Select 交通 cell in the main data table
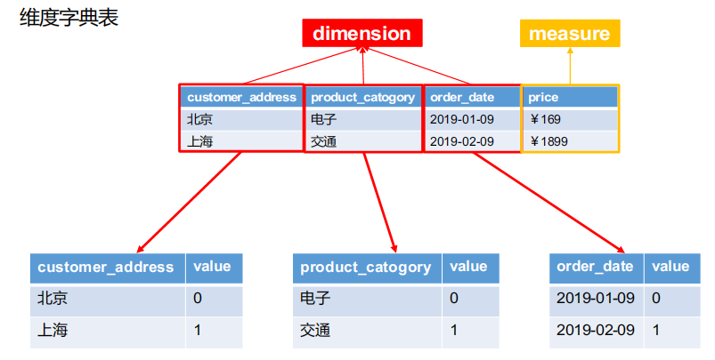 tap(363, 141)
